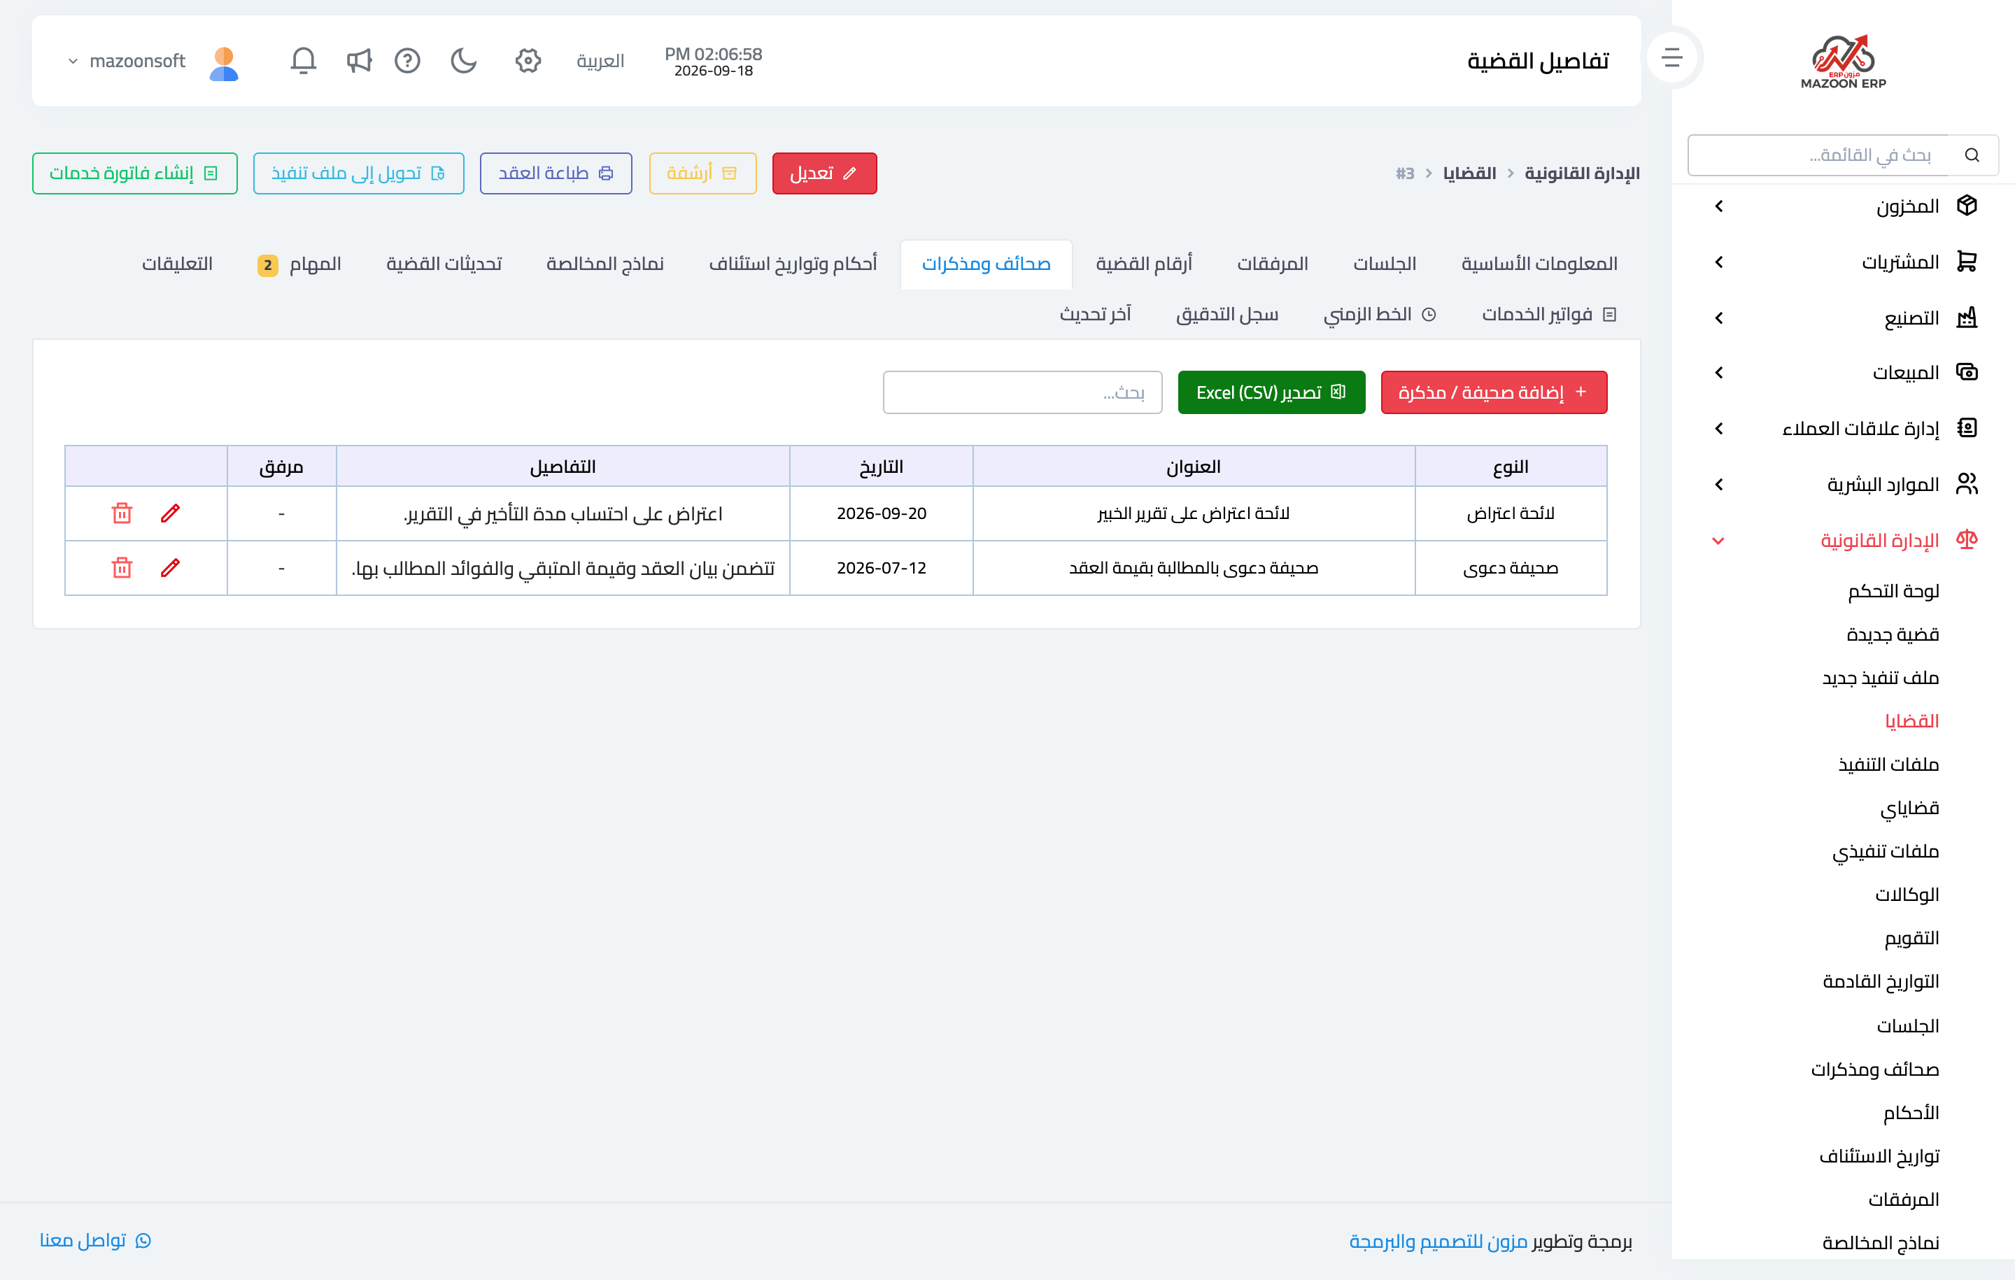Open الخط الزمني timeline tab
The width and height of the screenshot is (2015, 1280).
[x=1380, y=314]
